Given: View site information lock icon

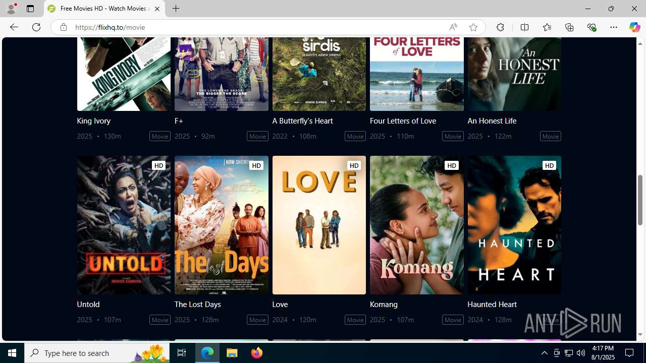Looking at the screenshot, I should click(63, 27).
